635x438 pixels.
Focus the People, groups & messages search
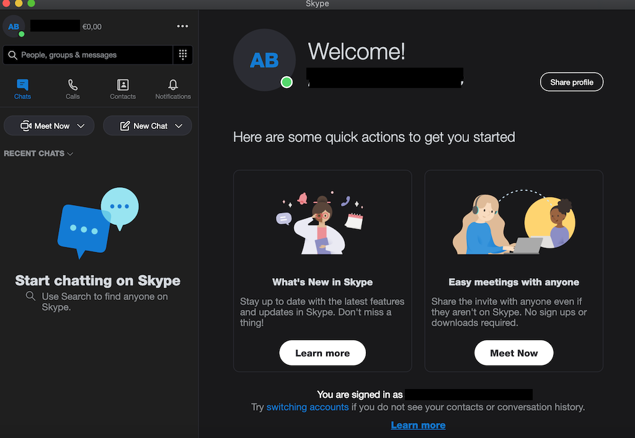88,55
